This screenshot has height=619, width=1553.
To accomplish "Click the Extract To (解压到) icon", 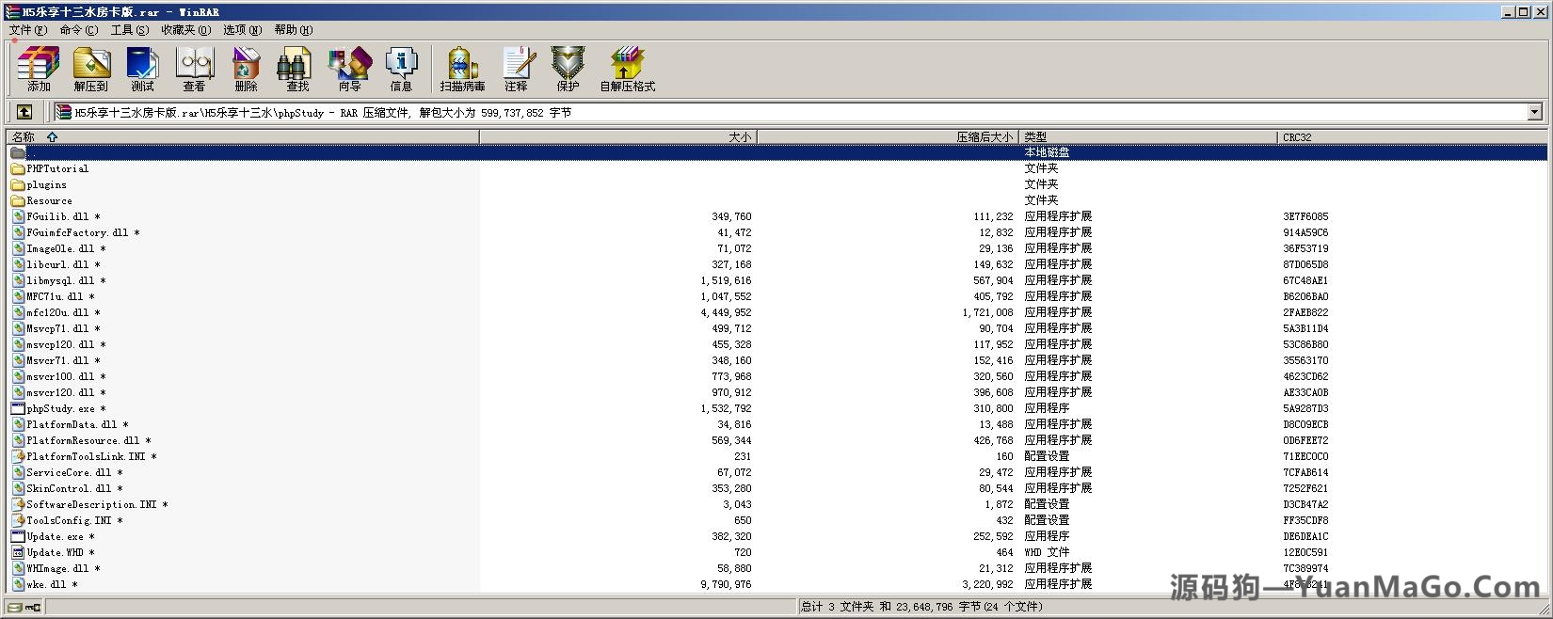I will [90, 69].
